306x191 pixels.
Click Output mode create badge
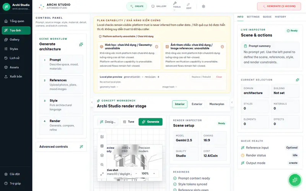coord(293,163)
